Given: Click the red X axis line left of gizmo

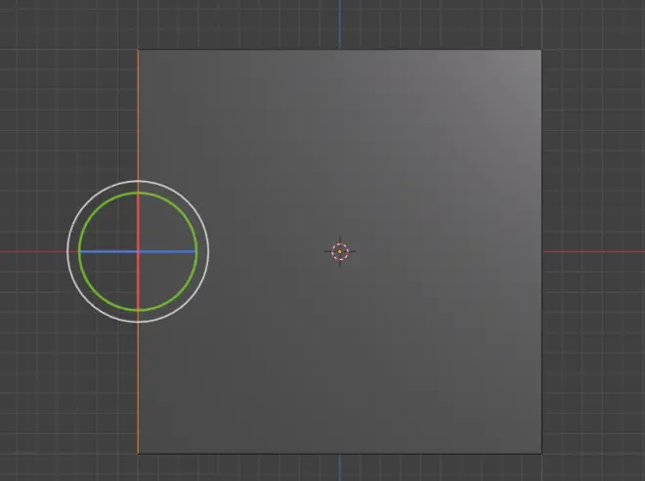Looking at the screenshot, I should tap(29, 251).
